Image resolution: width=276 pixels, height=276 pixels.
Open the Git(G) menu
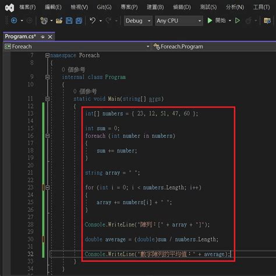(x=104, y=8)
